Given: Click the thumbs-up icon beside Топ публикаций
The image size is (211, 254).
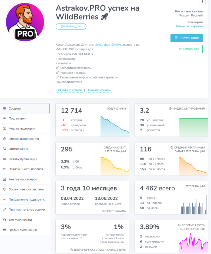Looking at the screenshot, I should 5,220.
